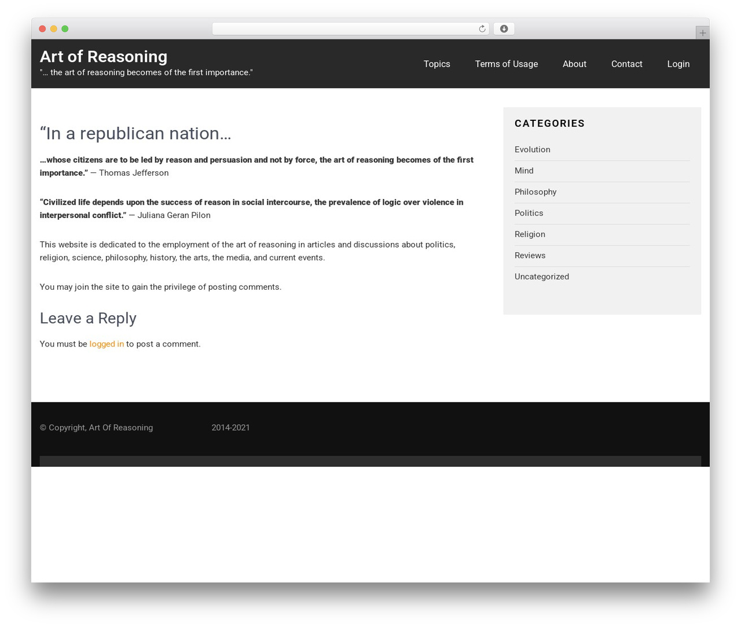The image size is (741, 627).
Task: Click the site tagline under the title
Action: pyautogui.click(x=146, y=73)
